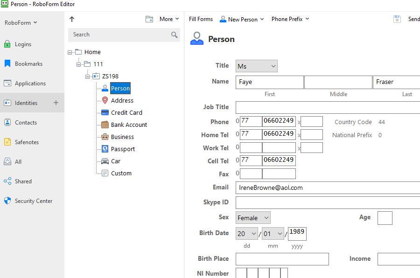Screen dimensions: 420x278
Task: Open Safenotes in sidebar
Action: [x=27, y=142]
